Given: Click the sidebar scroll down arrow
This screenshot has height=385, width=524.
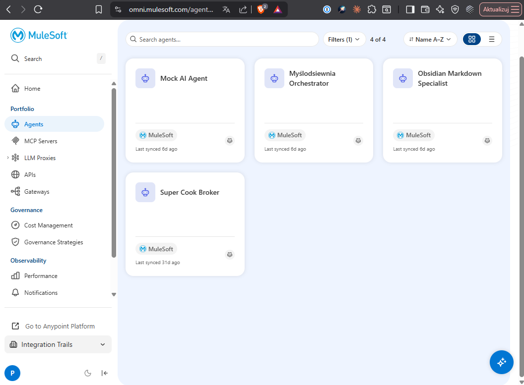Looking at the screenshot, I should tap(114, 295).
